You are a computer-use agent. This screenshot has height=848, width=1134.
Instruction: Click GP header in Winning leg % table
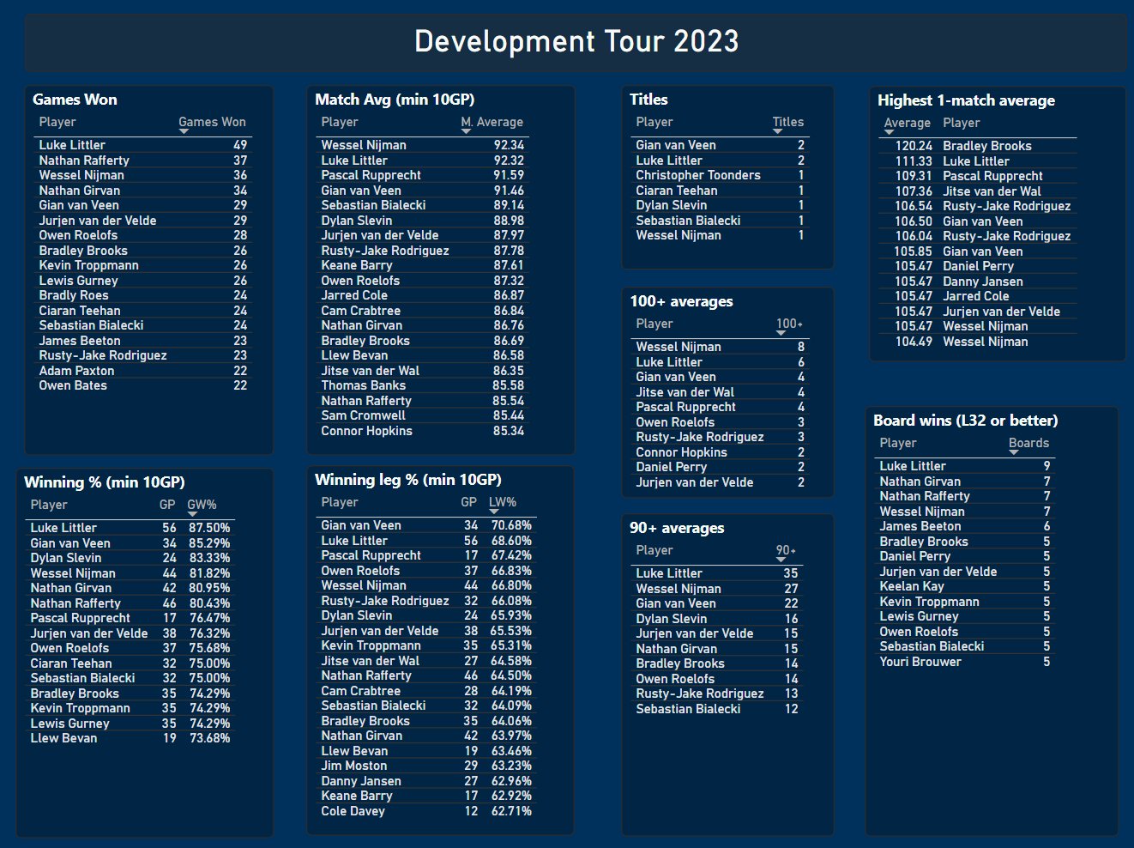point(469,502)
